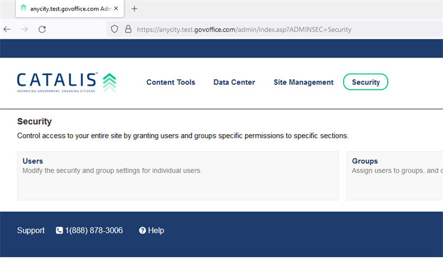The image size is (443, 265).
Task: Close the anycity.test.govoffice.com tab
Action: (x=116, y=8)
